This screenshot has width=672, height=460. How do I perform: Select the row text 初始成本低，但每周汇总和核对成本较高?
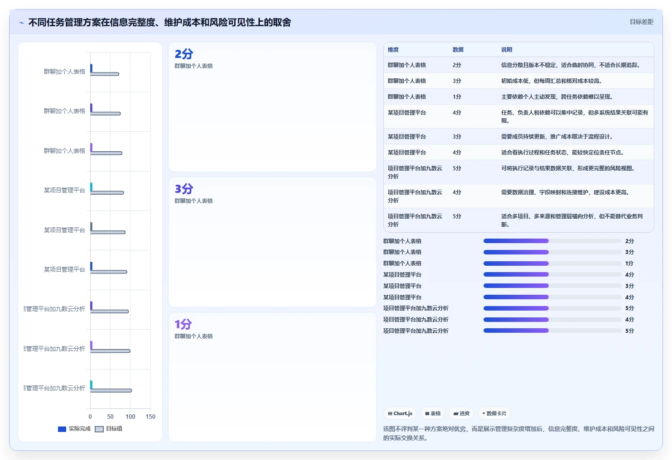click(x=551, y=81)
